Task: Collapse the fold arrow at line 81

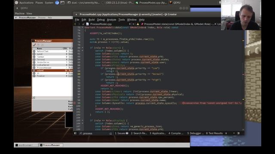Action: (x=82, y=51)
